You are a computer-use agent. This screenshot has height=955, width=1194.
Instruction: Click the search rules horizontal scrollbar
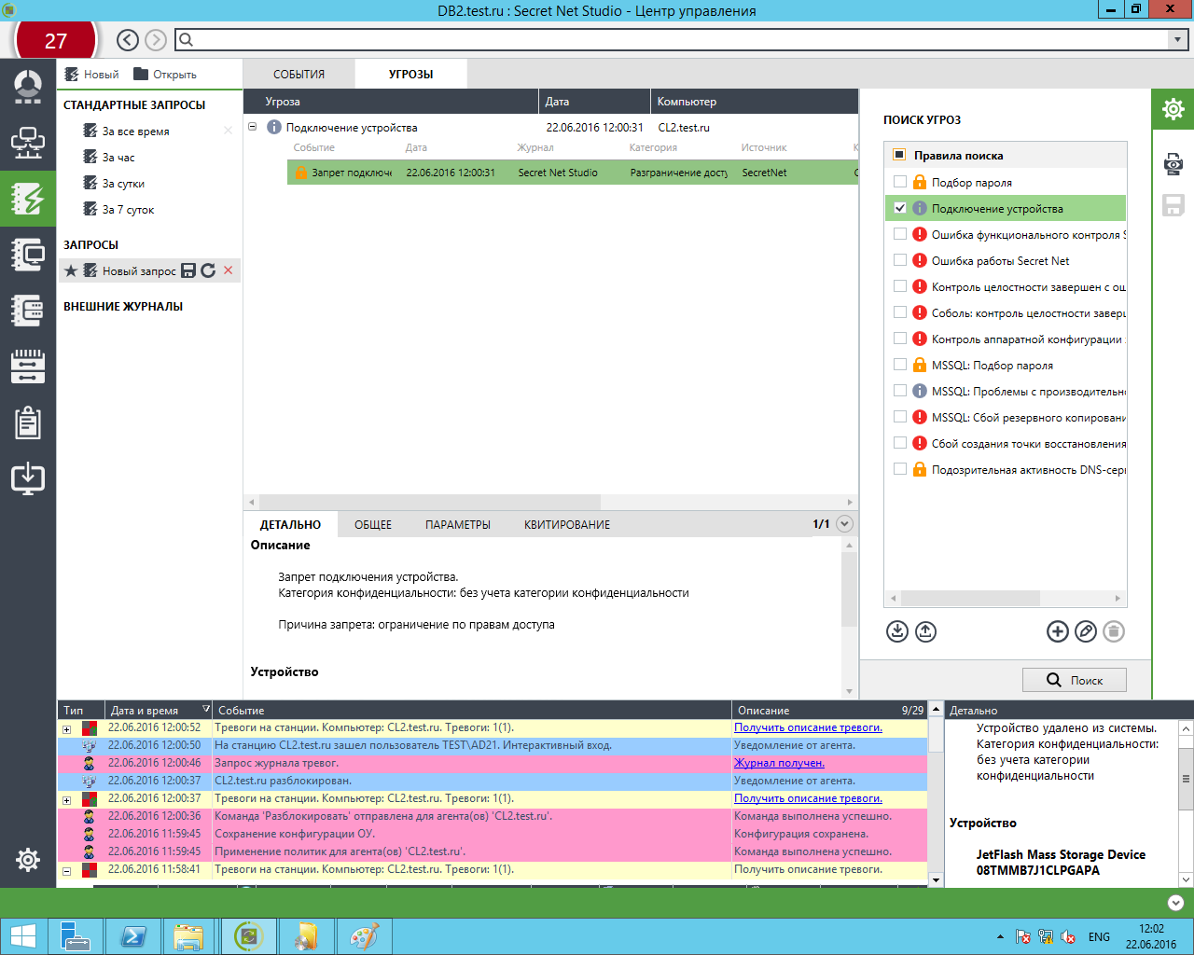969,598
